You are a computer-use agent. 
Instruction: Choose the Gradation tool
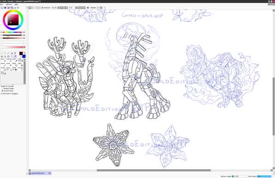click(x=15, y=69)
